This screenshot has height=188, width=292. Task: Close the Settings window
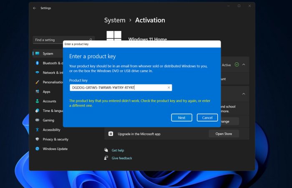[249, 6]
